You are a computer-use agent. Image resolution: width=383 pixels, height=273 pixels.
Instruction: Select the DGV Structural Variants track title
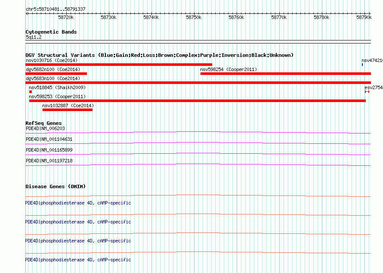click(159, 55)
